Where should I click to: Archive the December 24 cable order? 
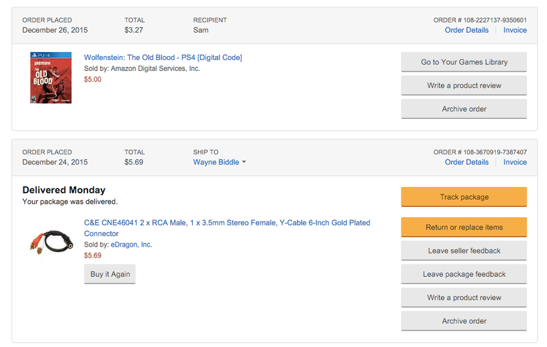[x=464, y=321]
